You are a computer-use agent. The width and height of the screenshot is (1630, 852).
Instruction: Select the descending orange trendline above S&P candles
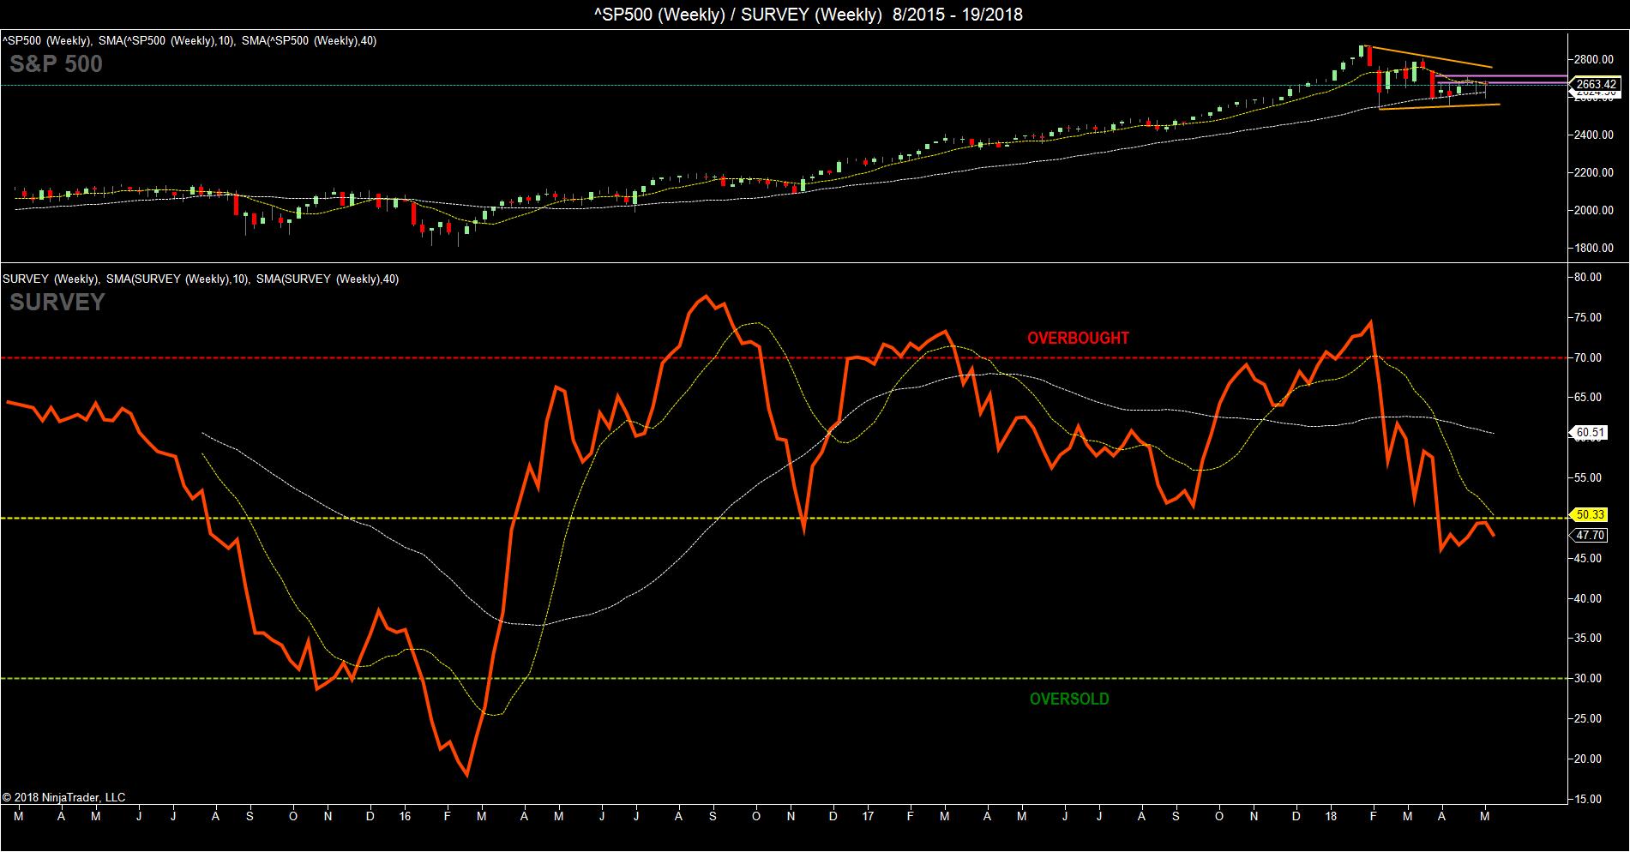tap(1430, 57)
